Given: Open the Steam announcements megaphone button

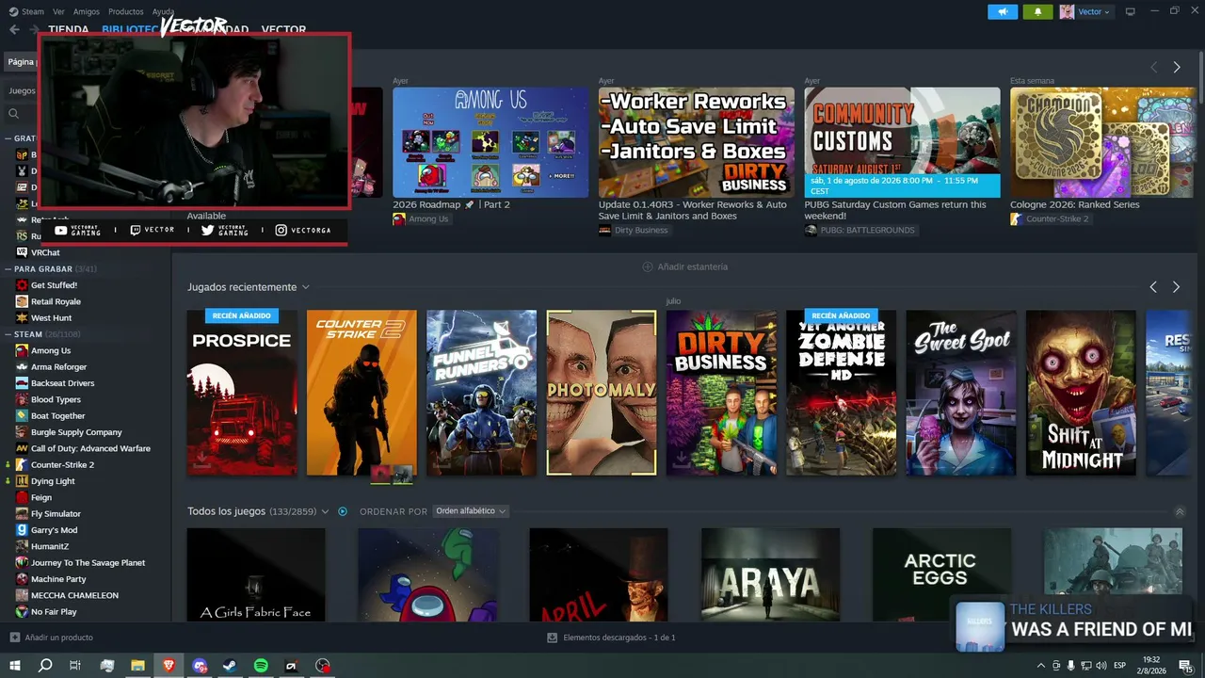Looking at the screenshot, I should coord(1003,11).
